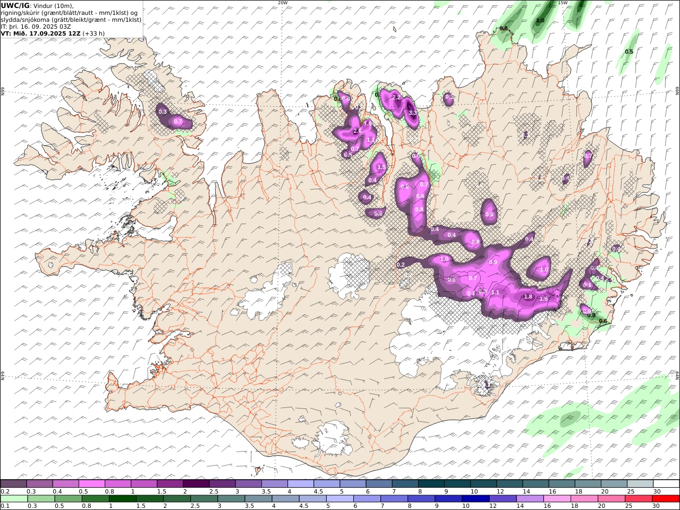
Task: Select the bright pink 0.5 swatch in the top legend row
Action: (x=91, y=483)
